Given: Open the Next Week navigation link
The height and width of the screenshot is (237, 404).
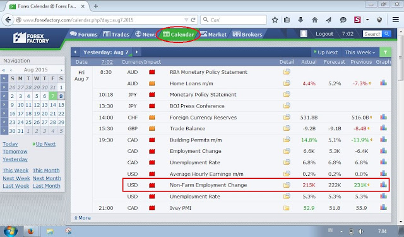Looking at the screenshot, I should [x=16, y=178].
